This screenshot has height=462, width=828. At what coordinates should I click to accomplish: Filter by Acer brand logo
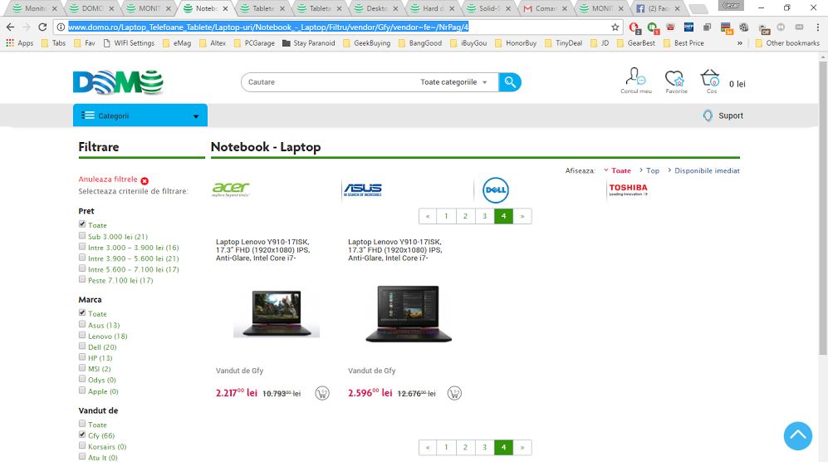(x=231, y=189)
